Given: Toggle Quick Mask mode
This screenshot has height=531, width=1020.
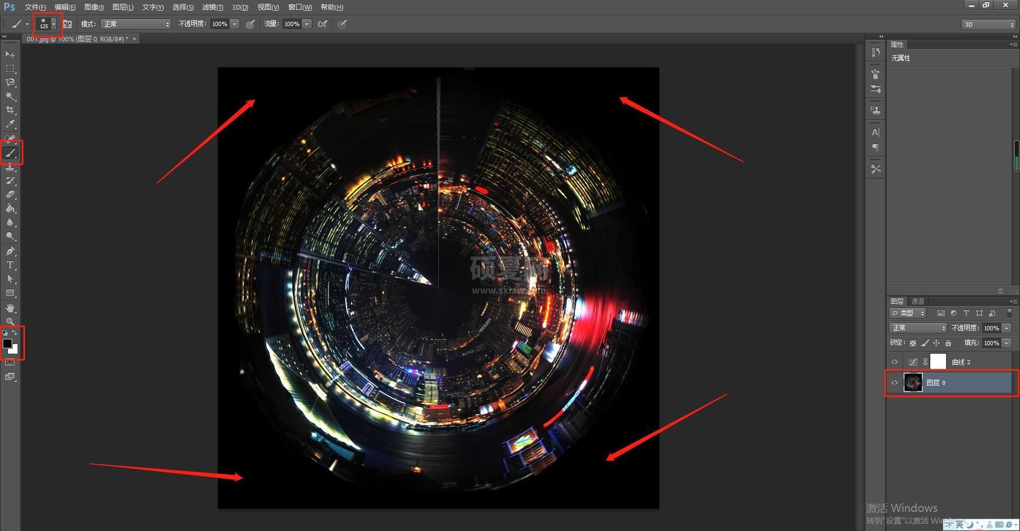Looking at the screenshot, I should (10, 362).
